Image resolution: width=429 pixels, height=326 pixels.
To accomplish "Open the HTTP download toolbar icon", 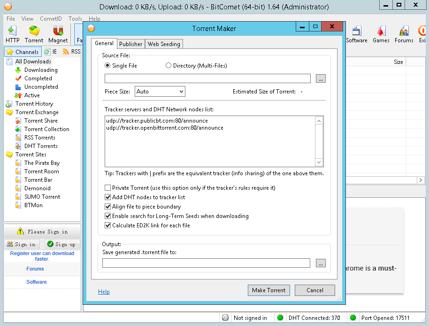I will (x=12, y=34).
